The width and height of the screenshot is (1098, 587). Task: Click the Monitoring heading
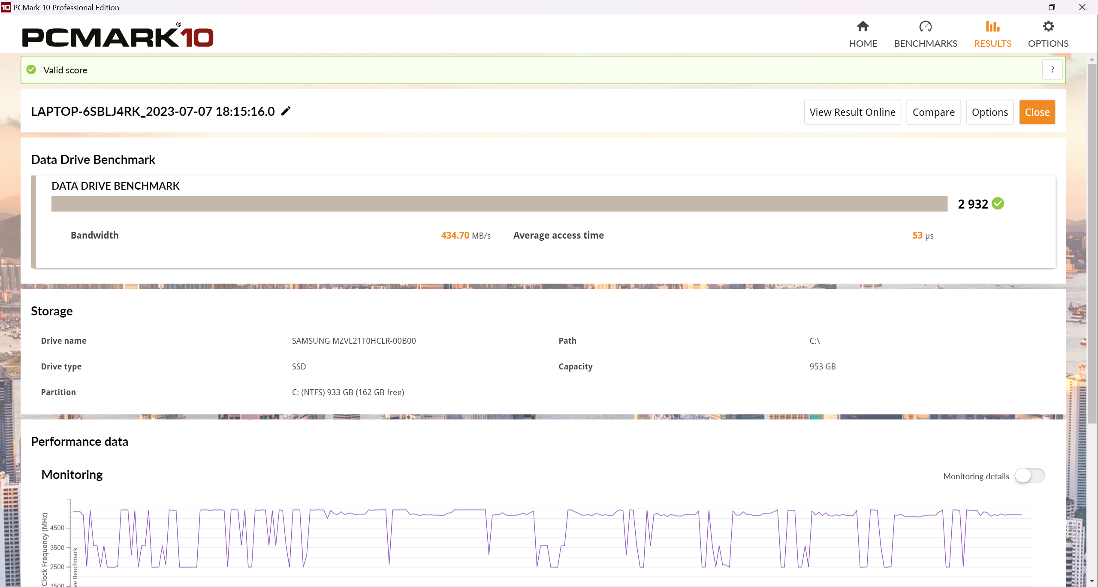point(72,475)
